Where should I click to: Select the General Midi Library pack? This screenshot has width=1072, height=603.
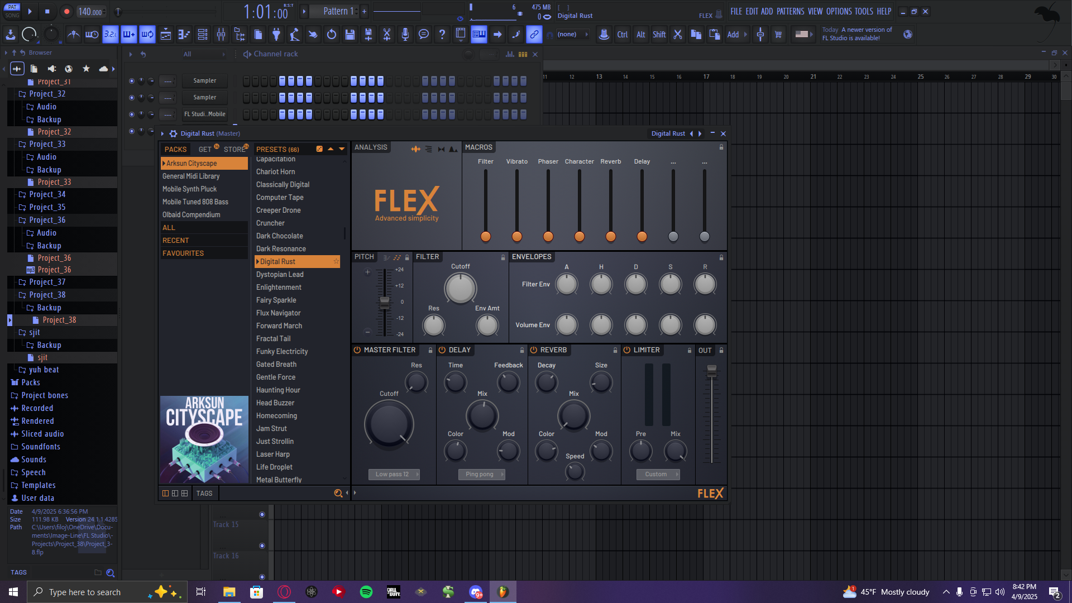191,176
